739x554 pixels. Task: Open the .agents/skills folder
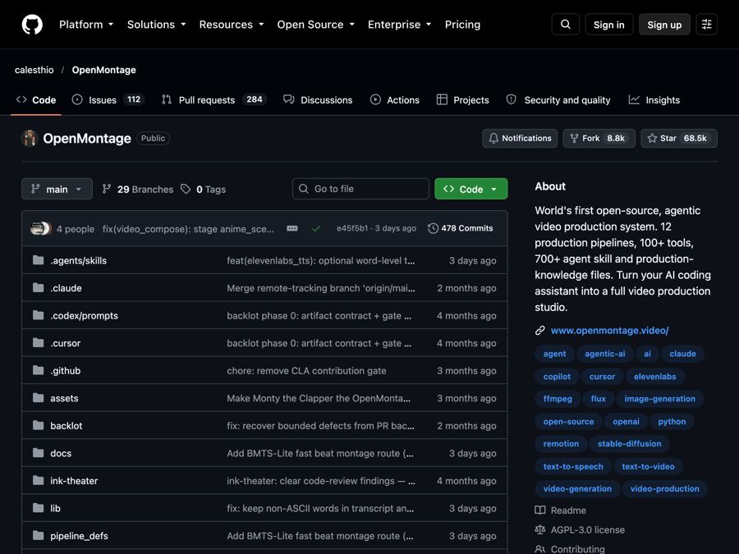tap(78, 260)
